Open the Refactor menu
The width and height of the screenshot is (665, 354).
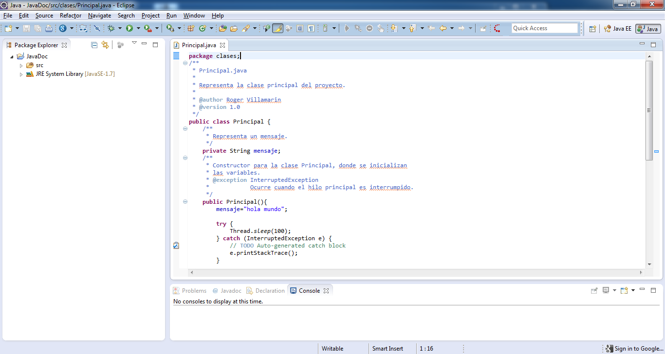[71, 16]
